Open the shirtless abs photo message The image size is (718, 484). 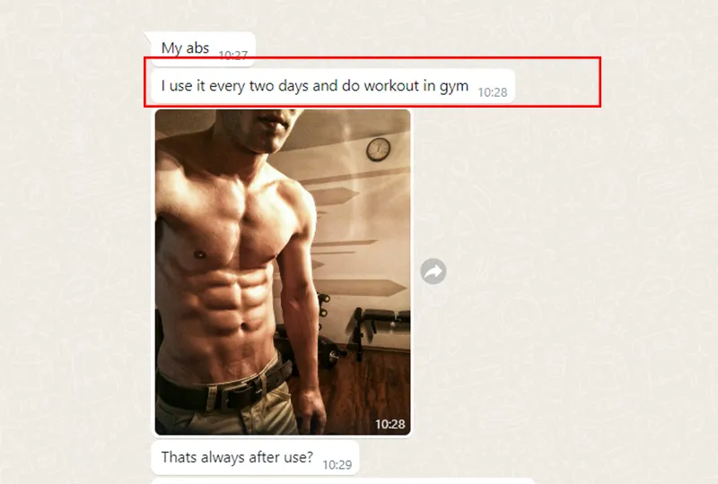coord(283,272)
